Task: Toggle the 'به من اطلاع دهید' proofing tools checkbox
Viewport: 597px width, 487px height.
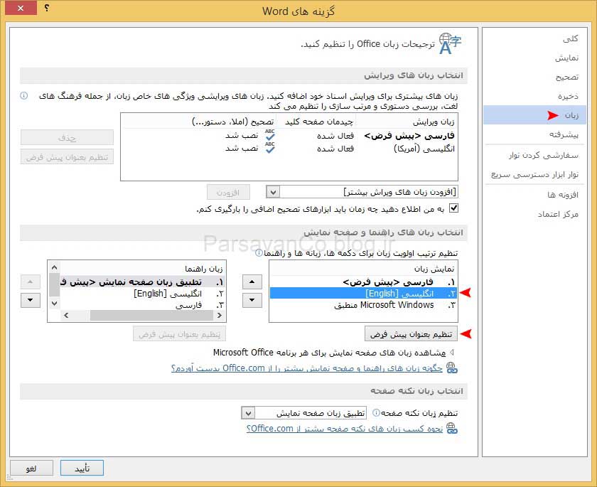Action: 455,208
